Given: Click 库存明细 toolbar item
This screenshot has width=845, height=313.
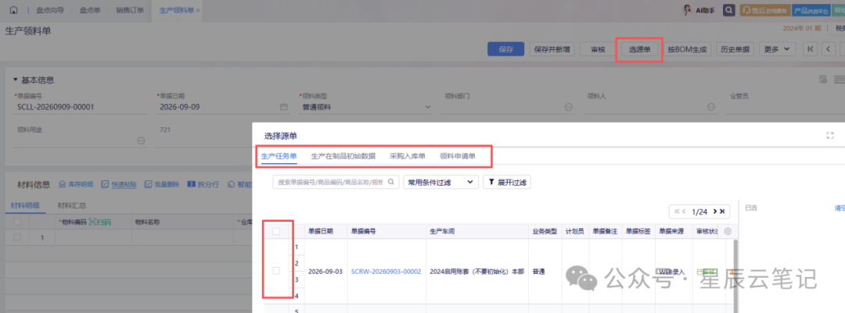Looking at the screenshot, I should tap(76, 184).
